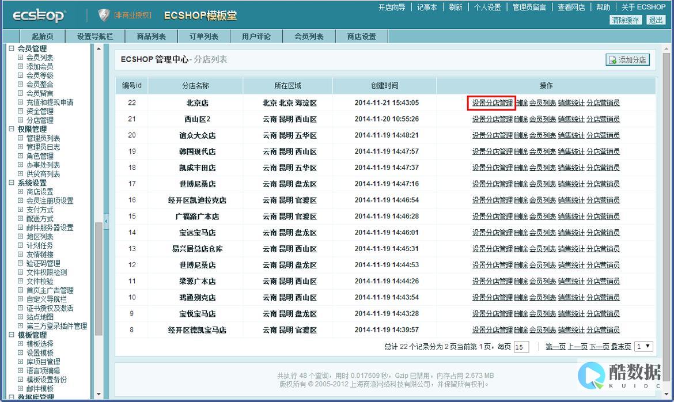Open the 设置导航栏 tab
The width and height of the screenshot is (674, 402).
[95, 36]
